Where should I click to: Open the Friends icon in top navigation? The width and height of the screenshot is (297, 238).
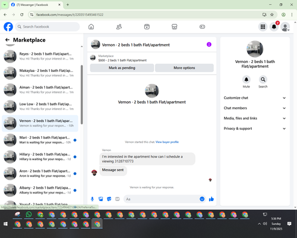click(x=119, y=27)
